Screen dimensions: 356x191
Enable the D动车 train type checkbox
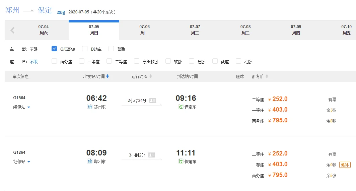click(x=85, y=49)
